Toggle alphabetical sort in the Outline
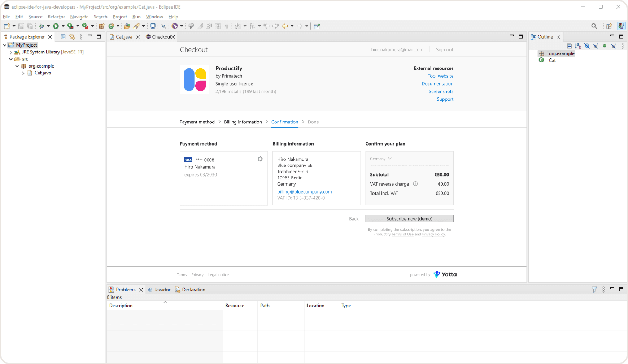The image size is (628, 364). [578, 46]
